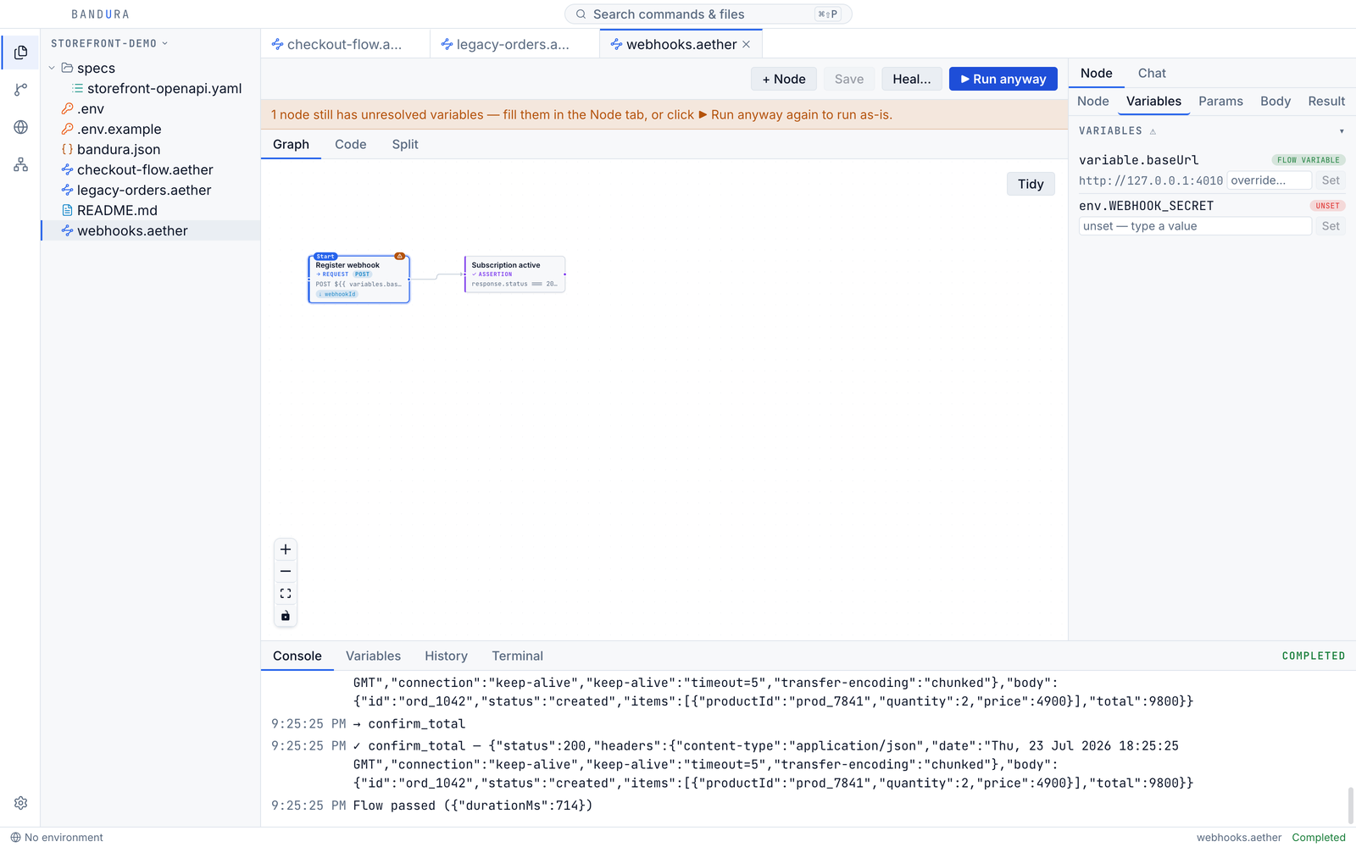This screenshot has width=1356, height=847.
Task: Click the .env key icon
Action: pos(67,108)
